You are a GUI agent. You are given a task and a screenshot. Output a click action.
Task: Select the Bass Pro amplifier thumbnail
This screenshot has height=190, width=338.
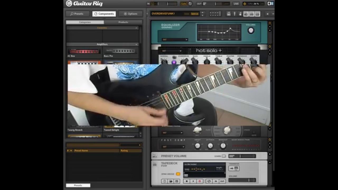(x=121, y=51)
